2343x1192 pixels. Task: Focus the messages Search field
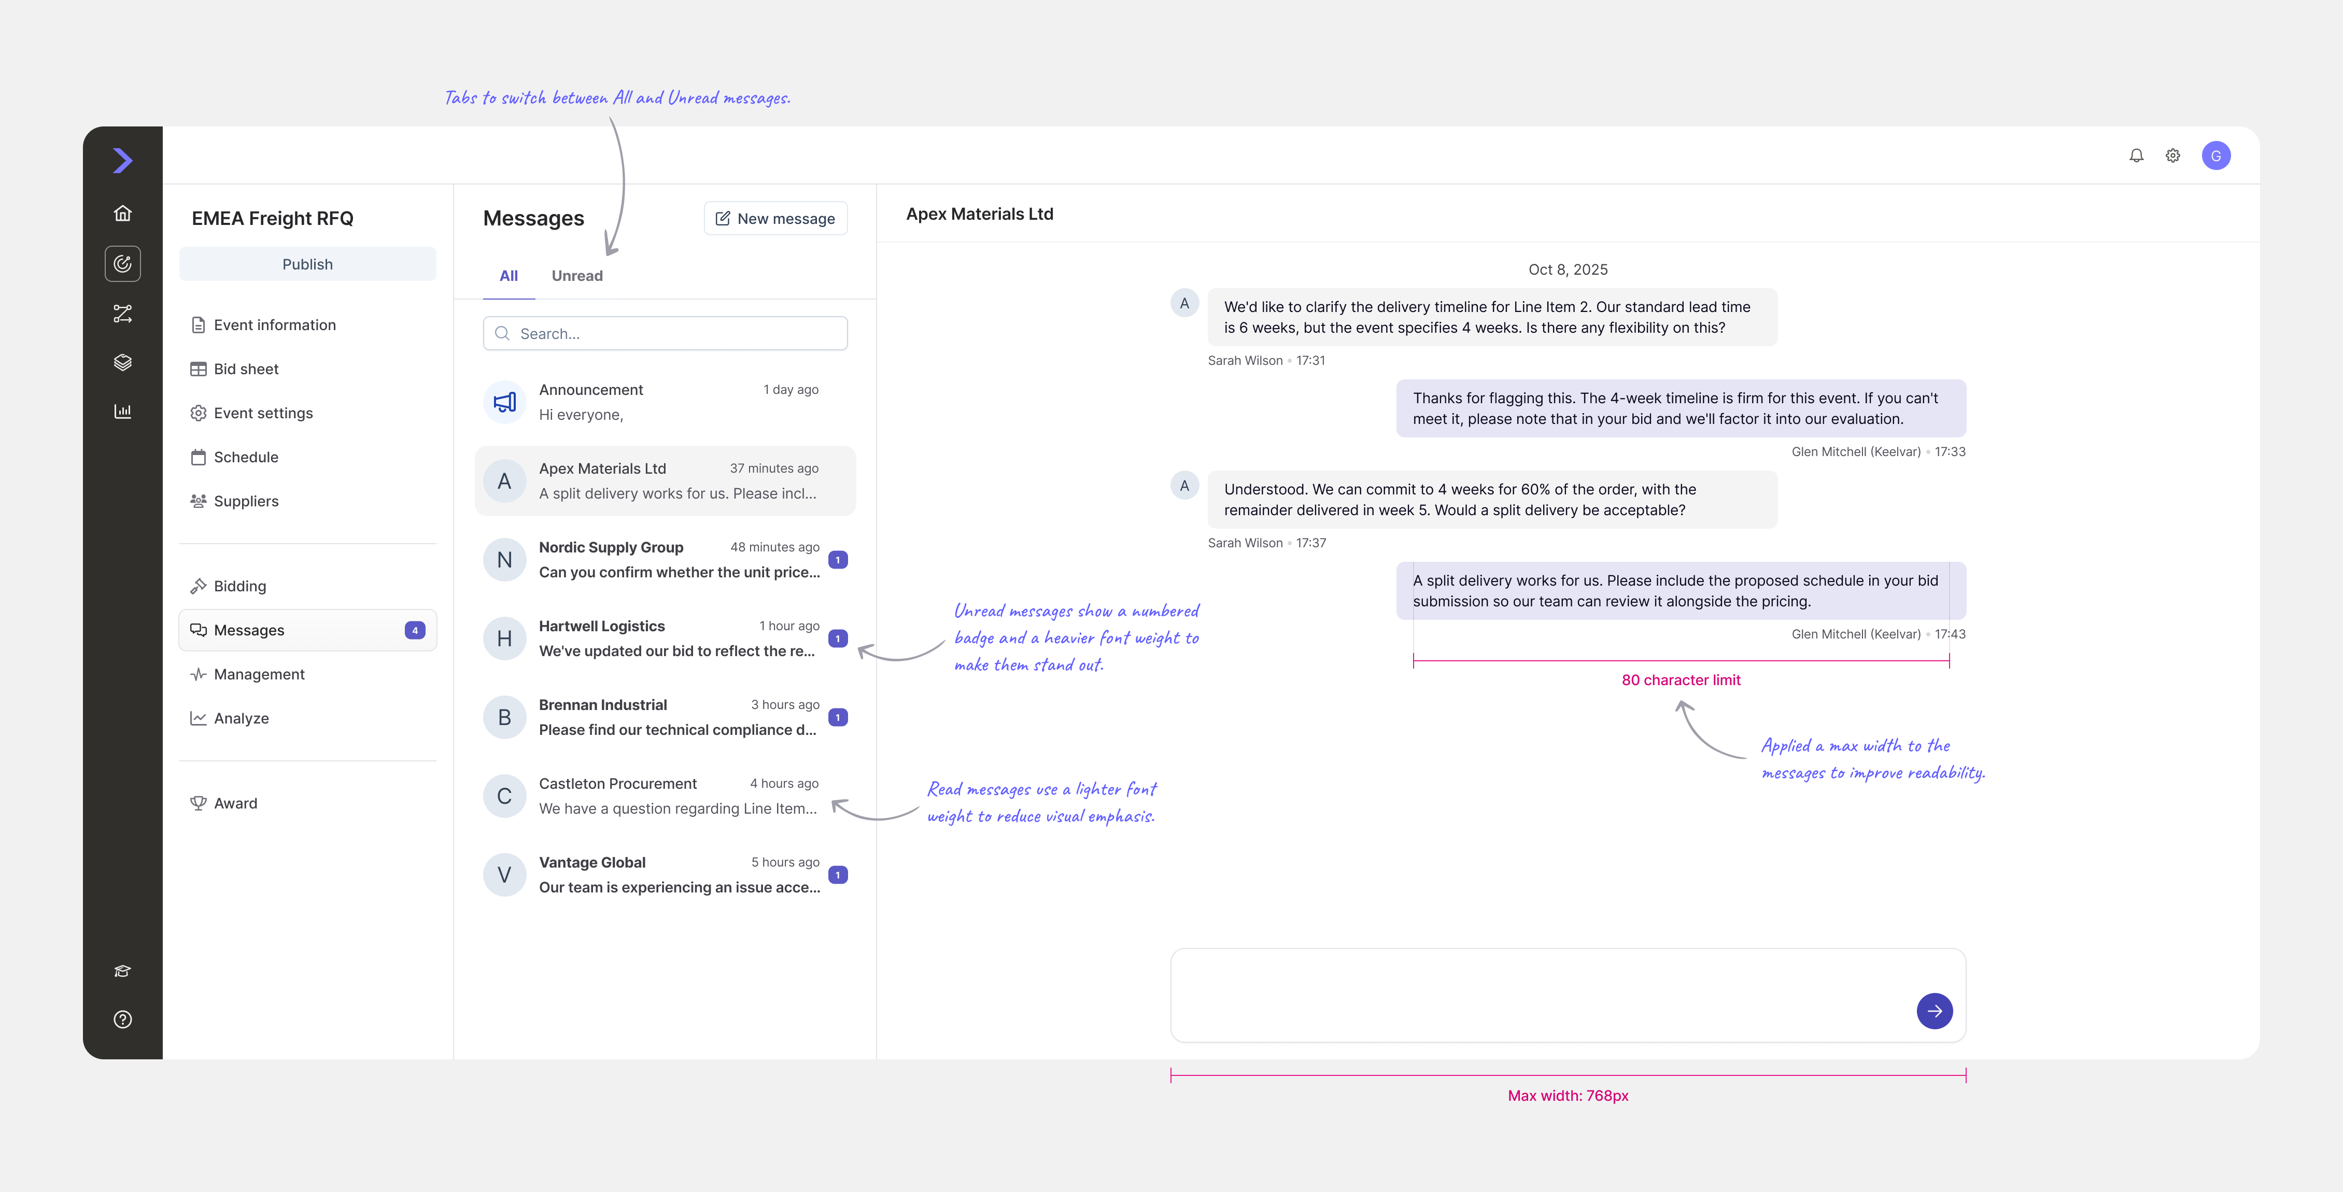666,334
